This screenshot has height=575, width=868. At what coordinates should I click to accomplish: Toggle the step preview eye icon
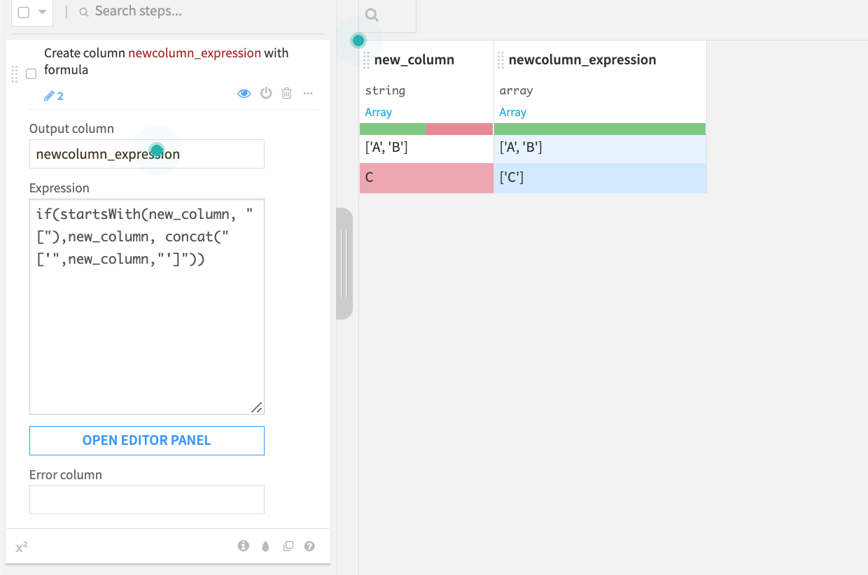click(244, 93)
